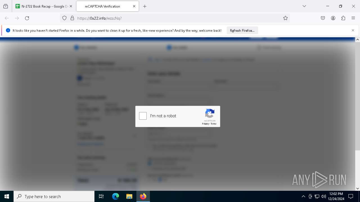The height and width of the screenshot is (202, 360).
Task: Open the Windows notification center
Action: pyautogui.click(x=351, y=196)
